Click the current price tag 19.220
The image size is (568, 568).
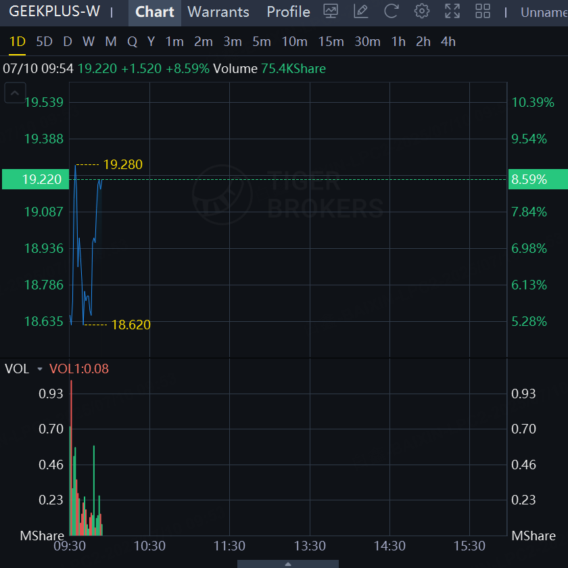35,179
